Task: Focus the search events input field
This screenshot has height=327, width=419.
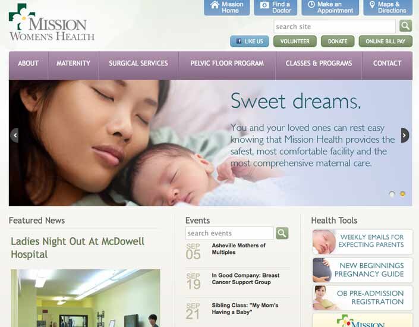Action: coord(229,233)
